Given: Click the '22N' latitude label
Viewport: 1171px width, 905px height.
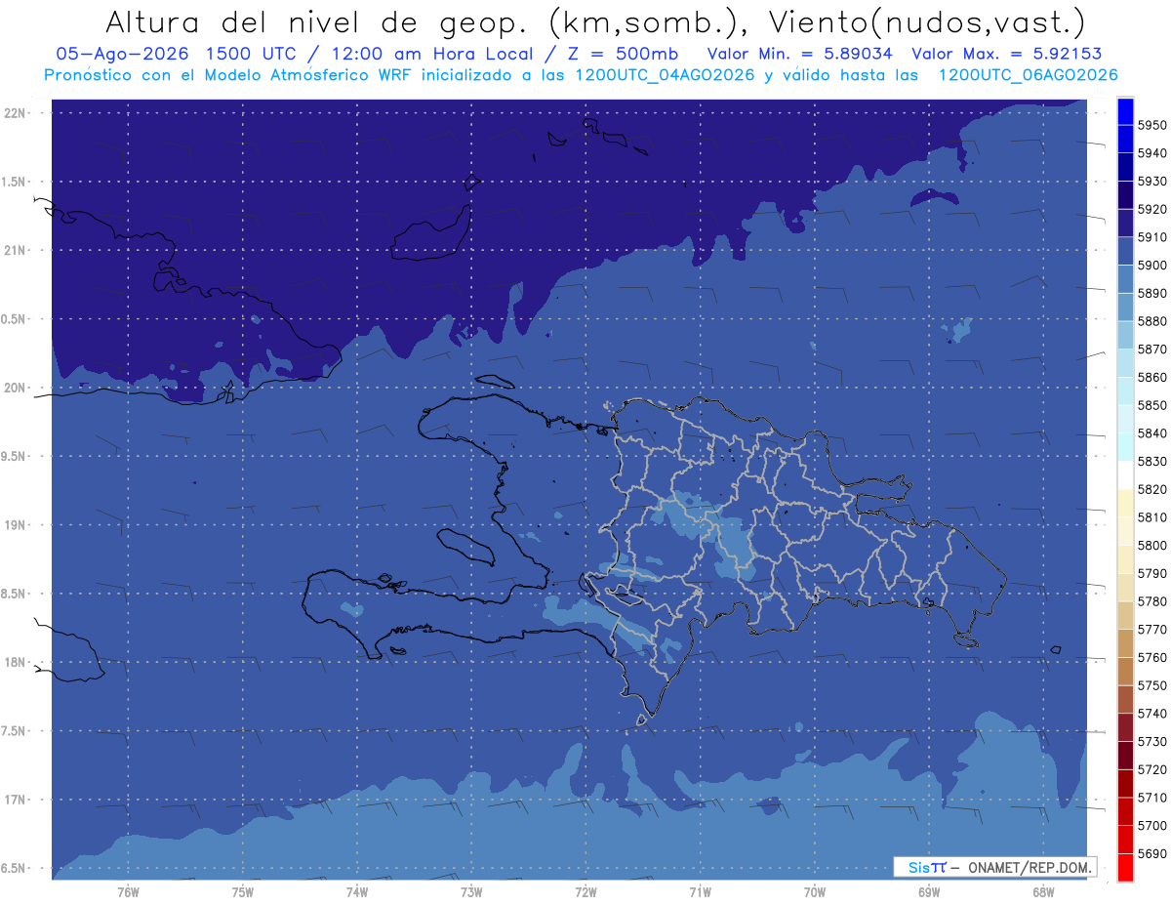Looking at the screenshot, I should click(17, 113).
